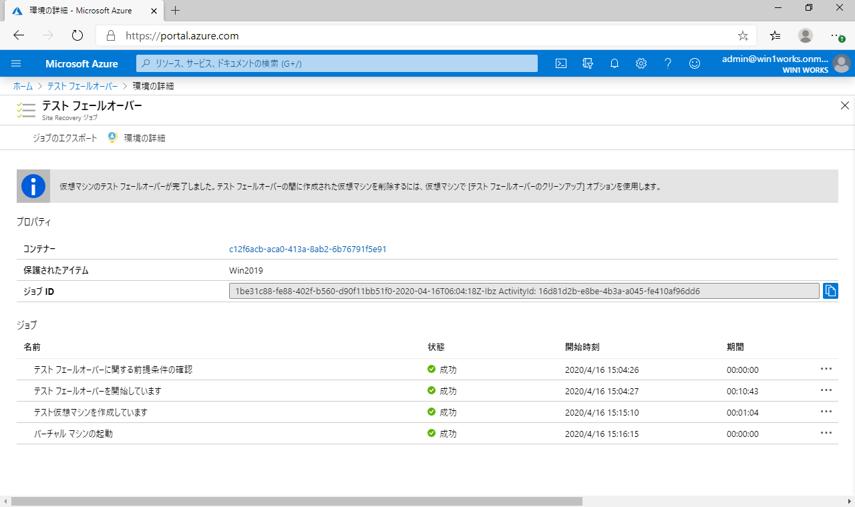The height and width of the screenshot is (507, 855).
Task: Select the テスト フェールオーバーに関する前提条件の確認 job row
Action: point(427,370)
